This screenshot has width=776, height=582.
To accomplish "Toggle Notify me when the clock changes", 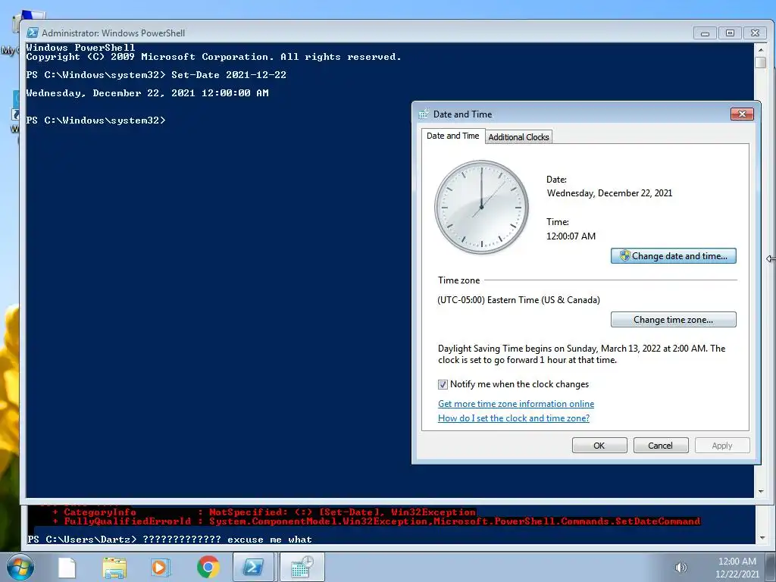I will 443,384.
